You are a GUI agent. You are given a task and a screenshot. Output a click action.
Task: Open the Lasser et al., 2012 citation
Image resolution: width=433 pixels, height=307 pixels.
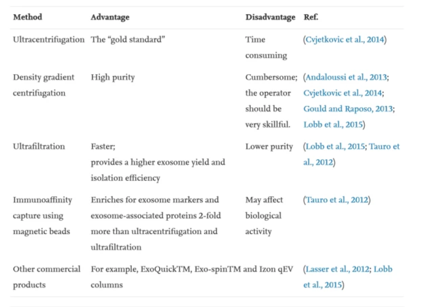pos(337,269)
